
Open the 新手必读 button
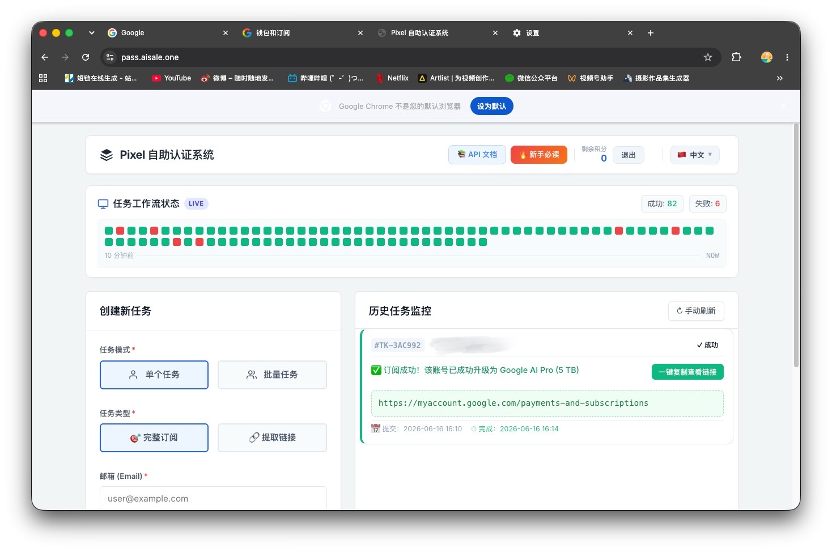pyautogui.click(x=539, y=155)
